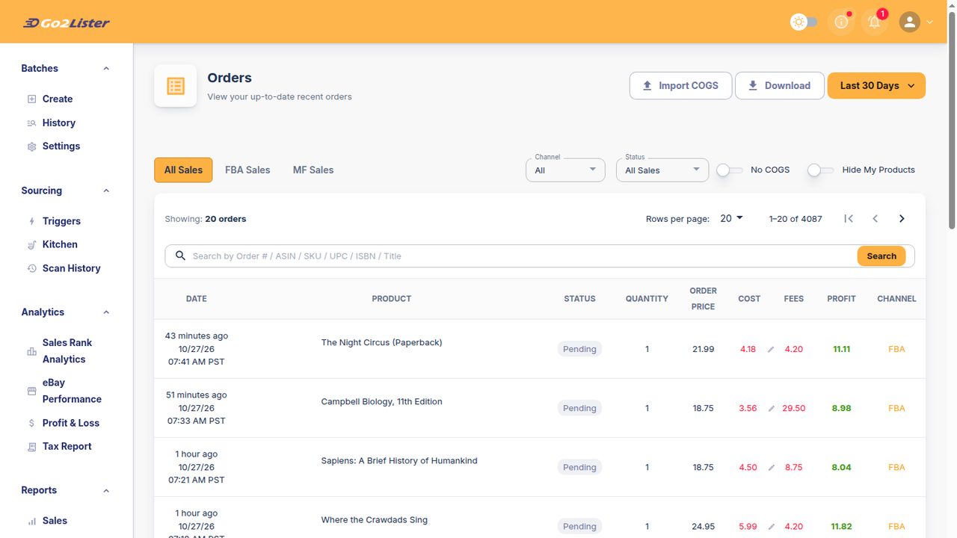Toggle the light/dark theme switch
Viewport: 957px width, 538px height.
pyautogui.click(x=804, y=22)
